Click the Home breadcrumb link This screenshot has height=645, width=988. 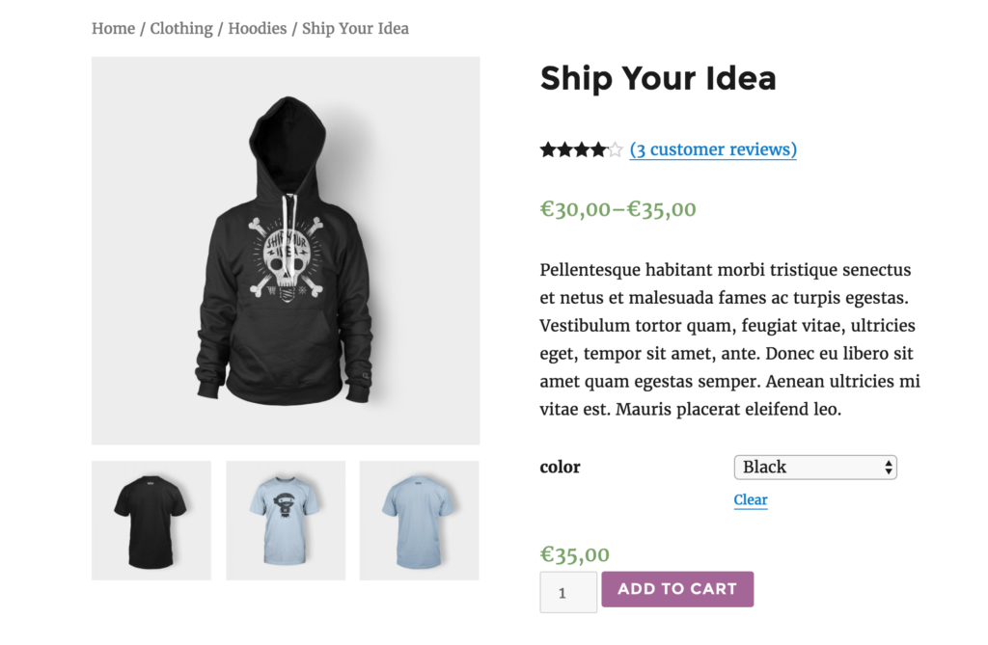click(113, 28)
